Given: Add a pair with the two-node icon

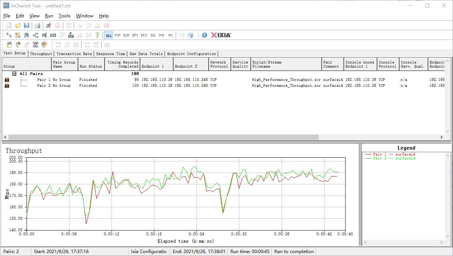Looking at the screenshot, I should point(9,35).
